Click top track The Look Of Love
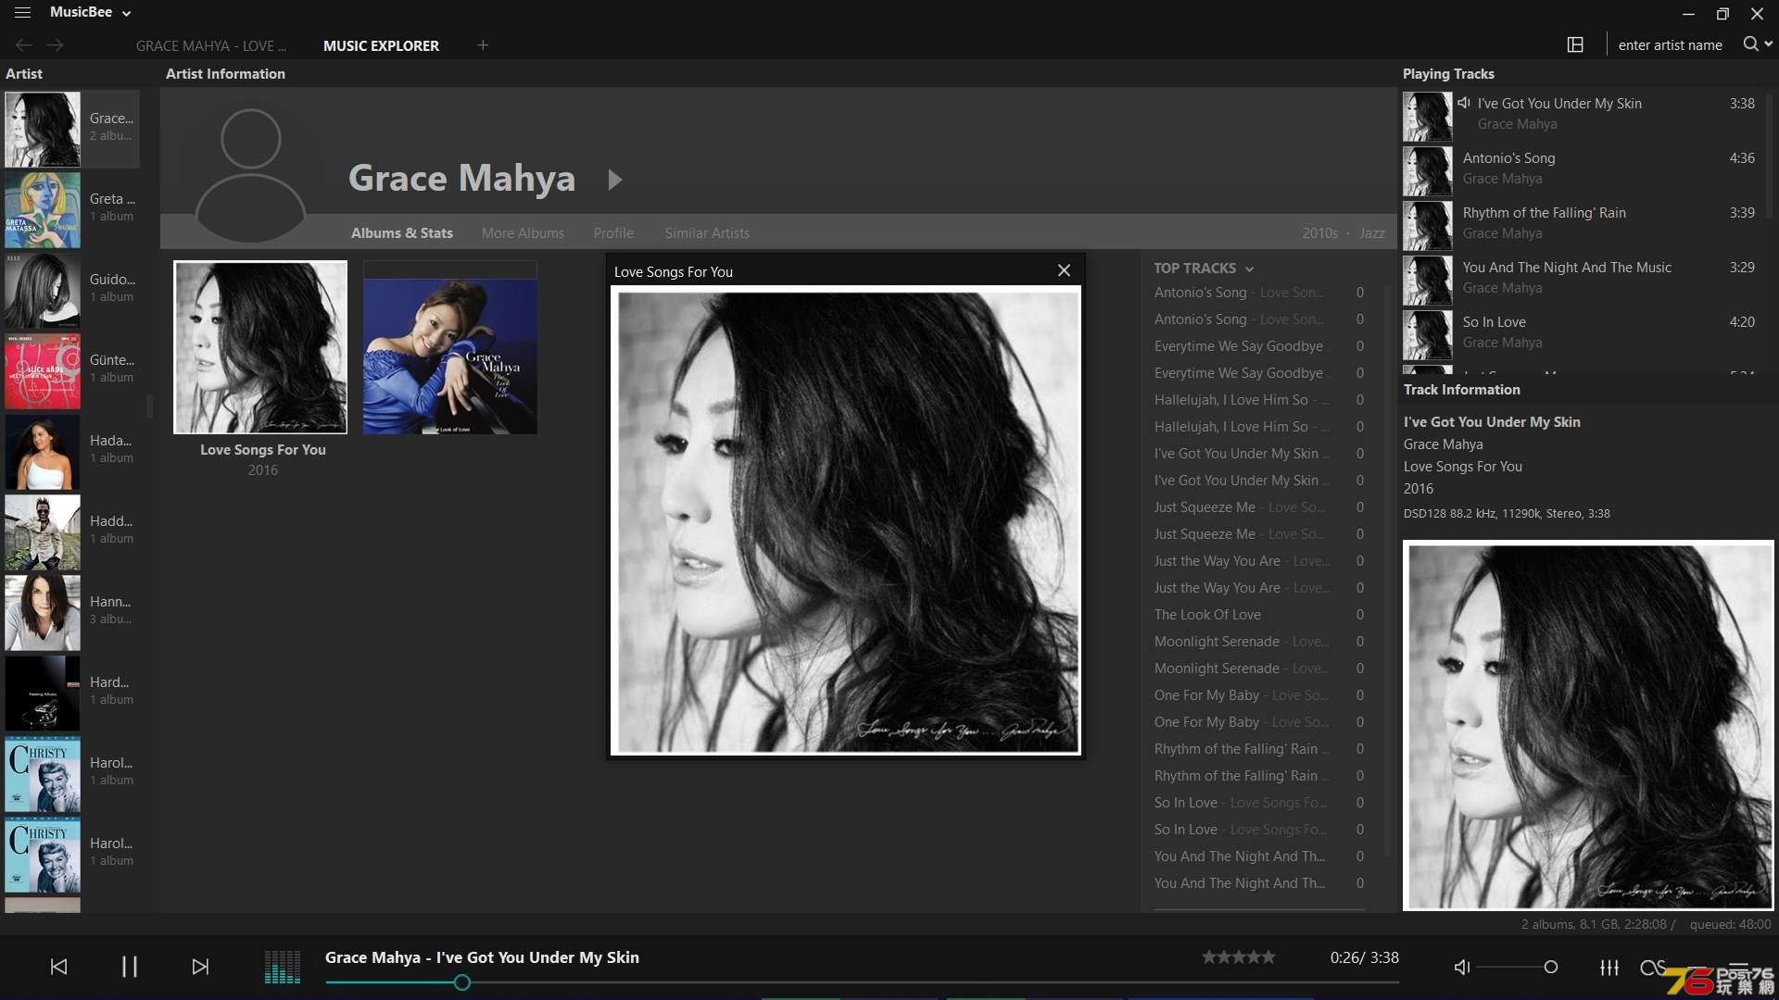The image size is (1779, 1000). tap(1258, 614)
